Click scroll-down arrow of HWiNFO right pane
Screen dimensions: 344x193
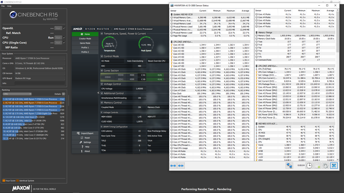[337, 159]
